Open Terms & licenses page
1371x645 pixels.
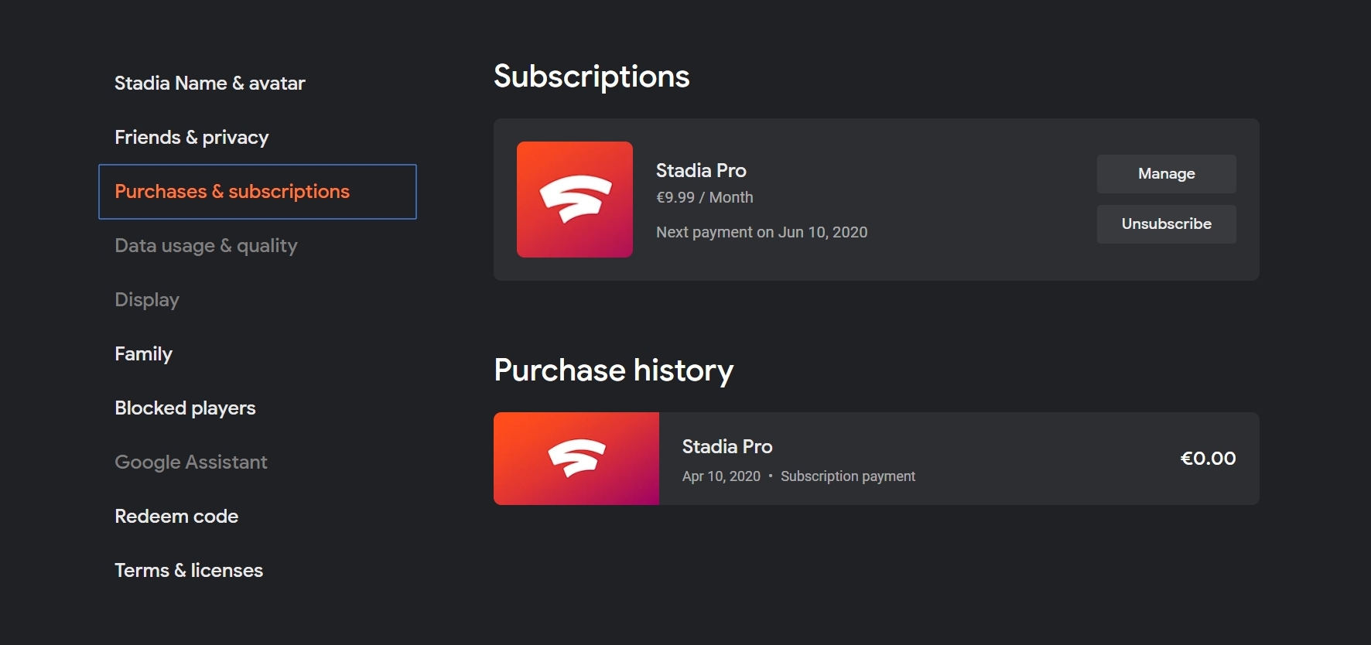tap(189, 571)
